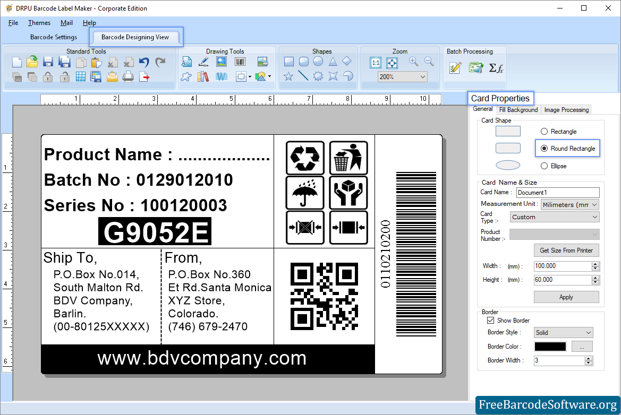Click the Save All multi-floppy icon
This screenshot has width=621, height=415.
click(x=64, y=62)
